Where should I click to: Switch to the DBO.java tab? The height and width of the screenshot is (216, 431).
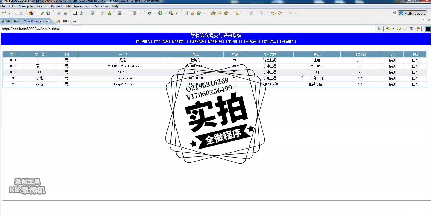pyautogui.click(x=68, y=21)
